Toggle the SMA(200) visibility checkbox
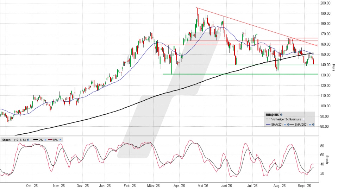 310,125
